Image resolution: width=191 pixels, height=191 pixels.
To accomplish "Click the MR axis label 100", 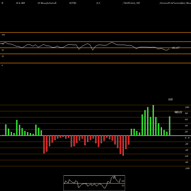I will click(x=187, y=107).
